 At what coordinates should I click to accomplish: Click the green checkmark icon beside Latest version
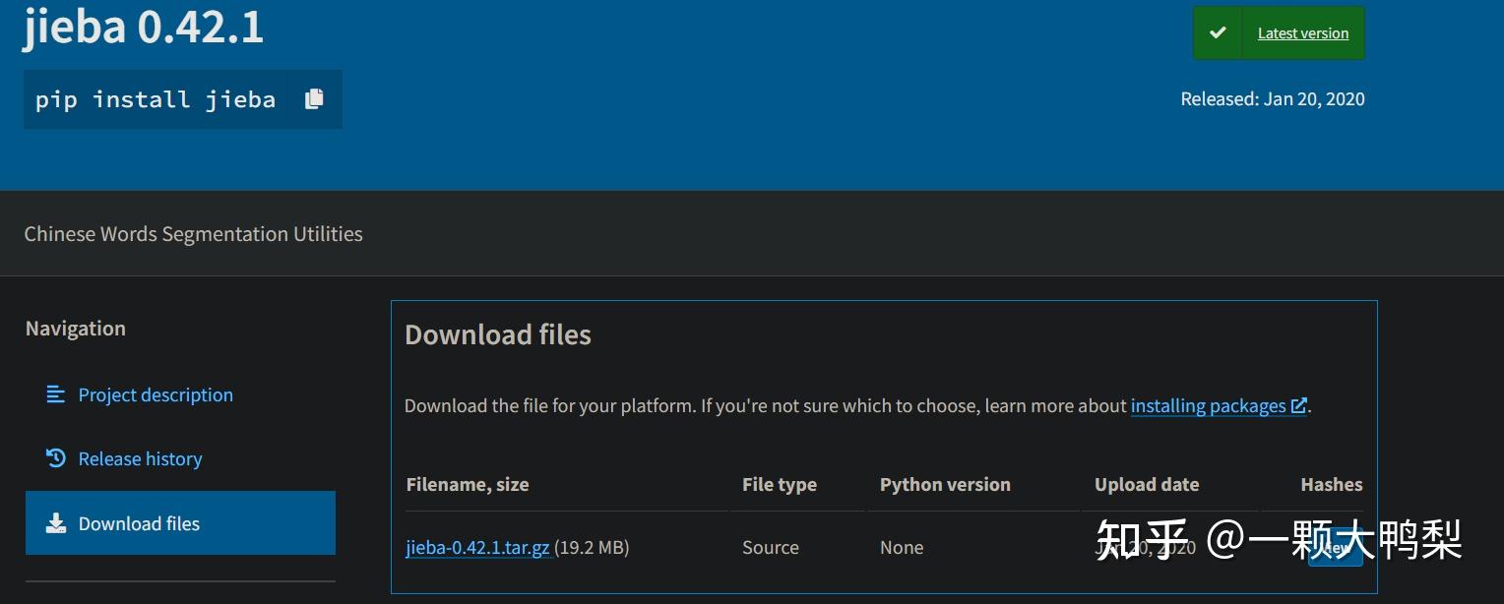pyautogui.click(x=1219, y=32)
